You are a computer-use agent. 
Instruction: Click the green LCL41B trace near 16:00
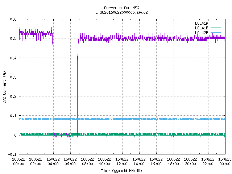(x=156, y=134)
